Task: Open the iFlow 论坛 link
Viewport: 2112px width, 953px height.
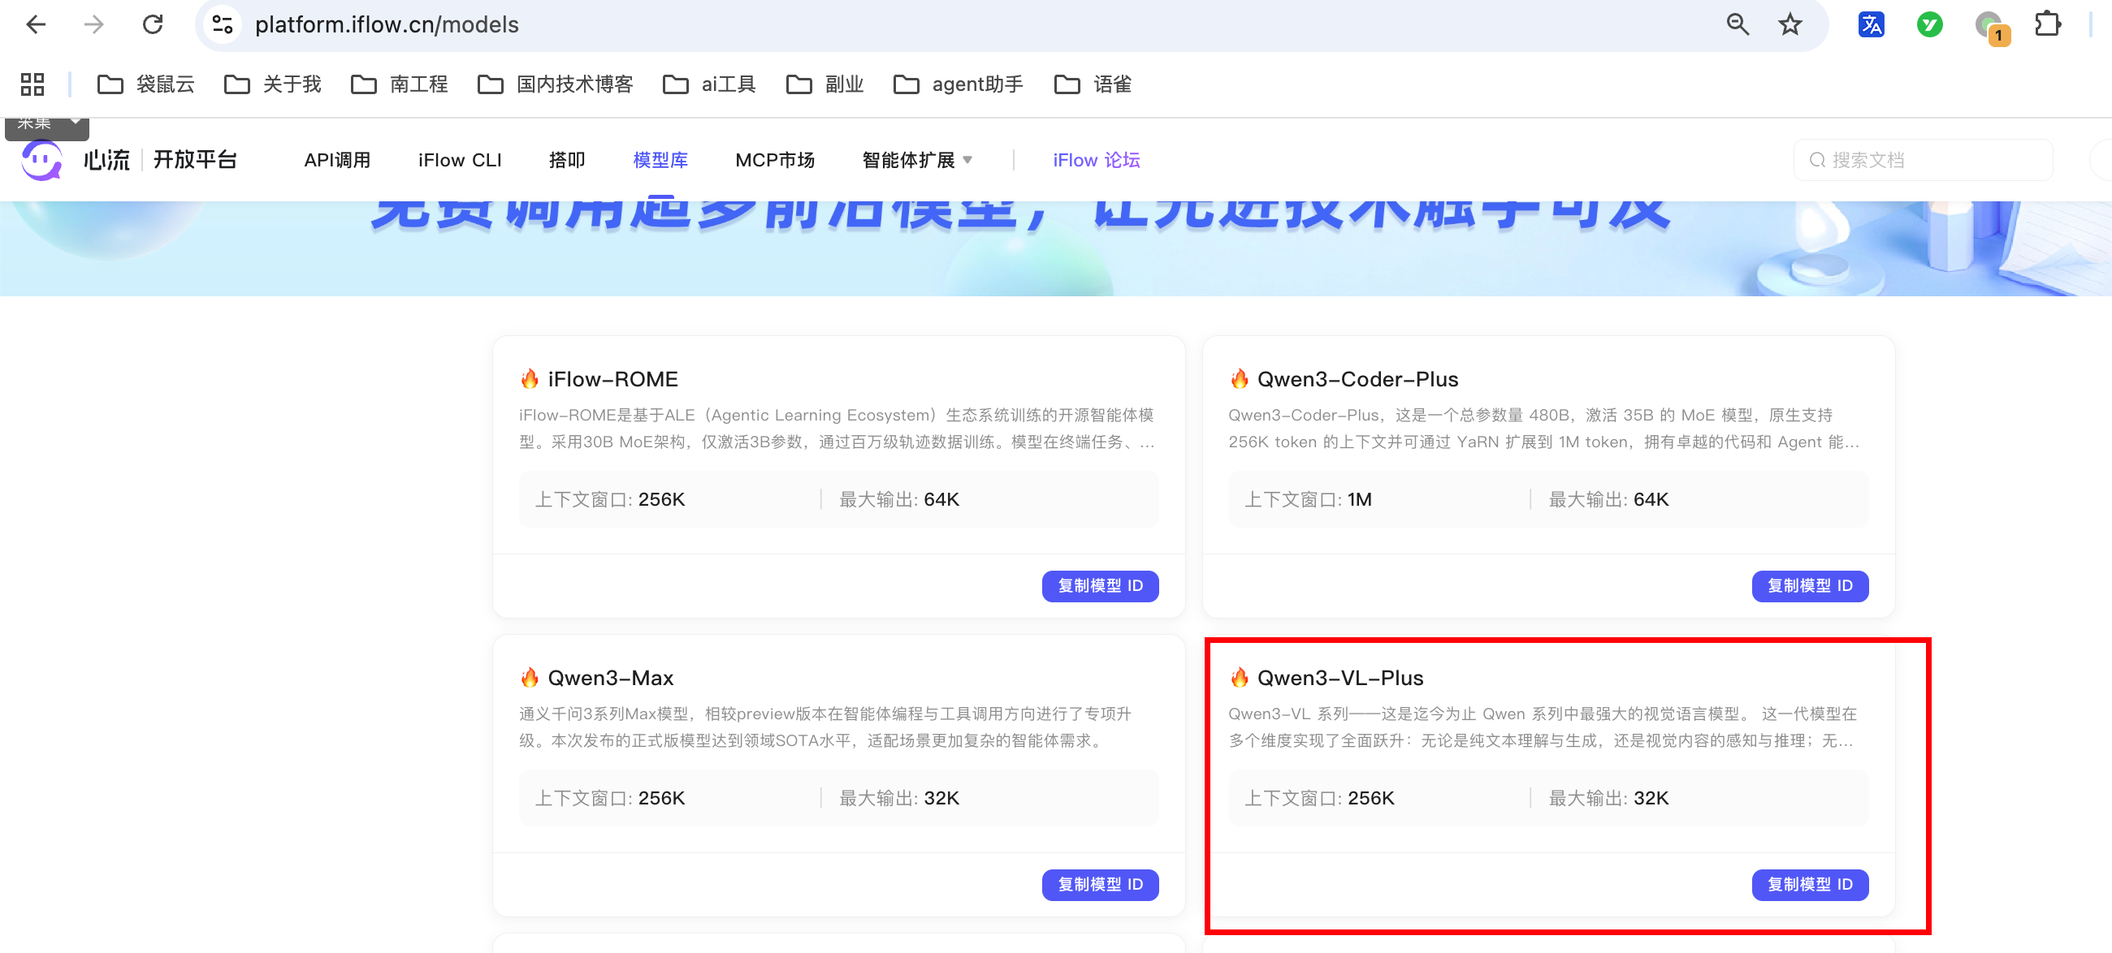Action: coord(1096,160)
